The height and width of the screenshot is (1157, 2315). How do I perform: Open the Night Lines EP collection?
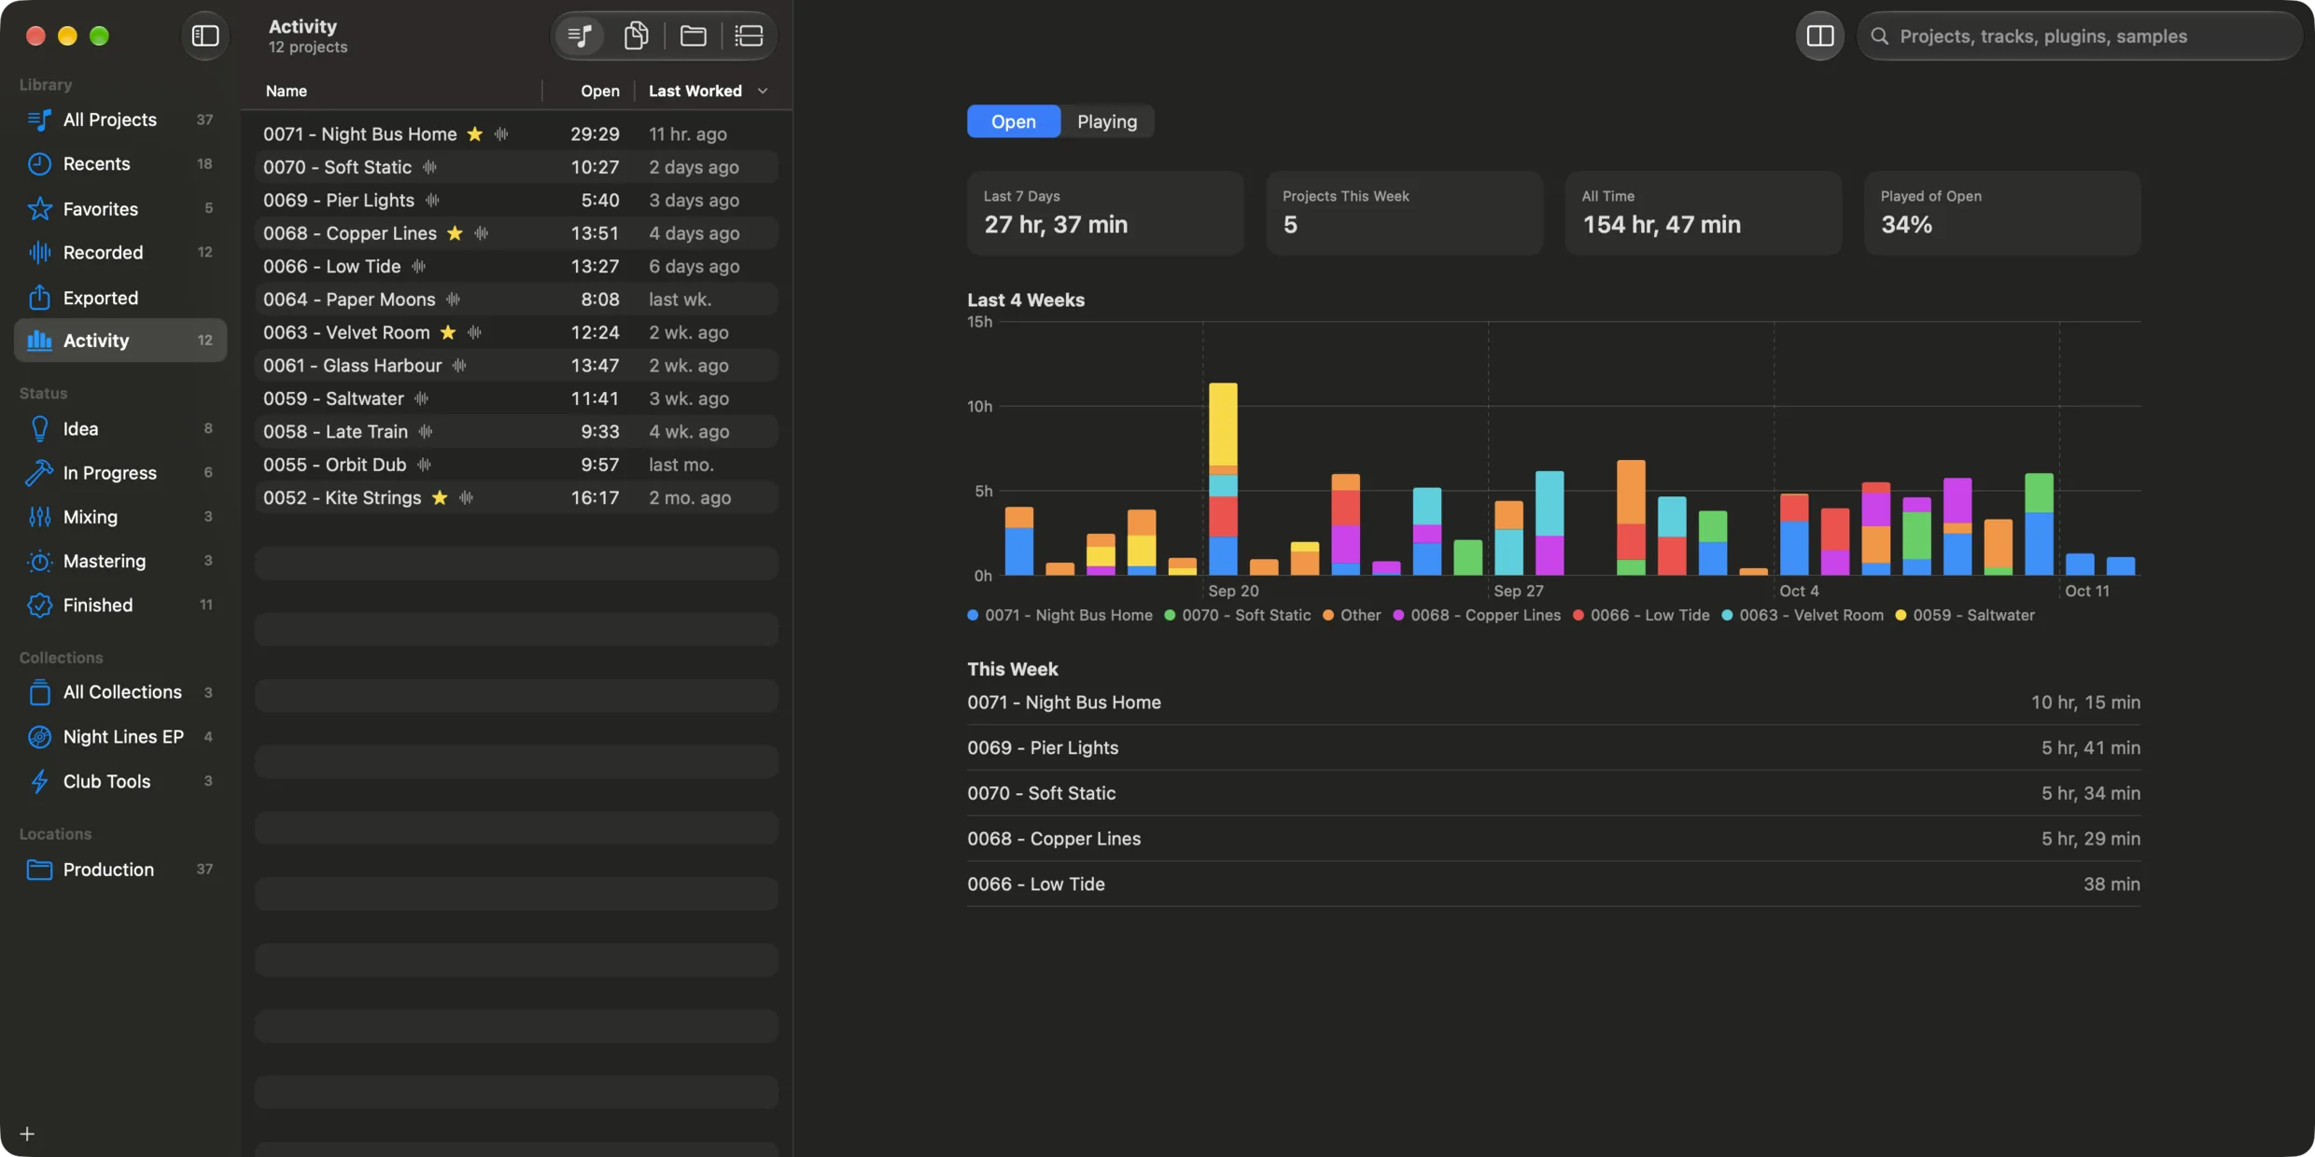[120, 737]
